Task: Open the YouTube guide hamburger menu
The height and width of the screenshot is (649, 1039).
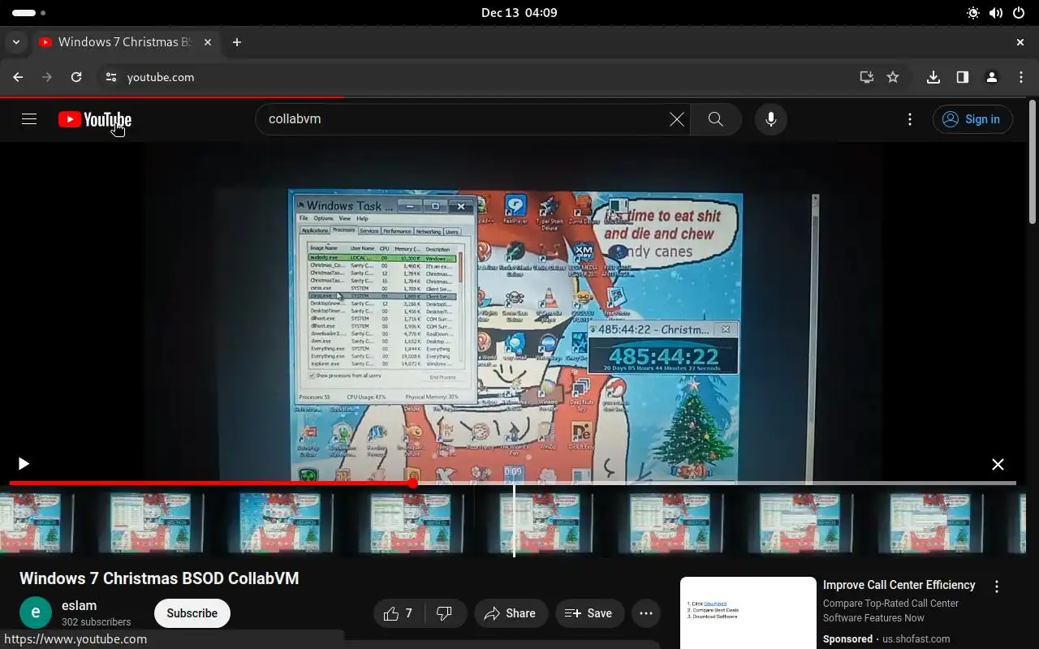Action: (29, 119)
